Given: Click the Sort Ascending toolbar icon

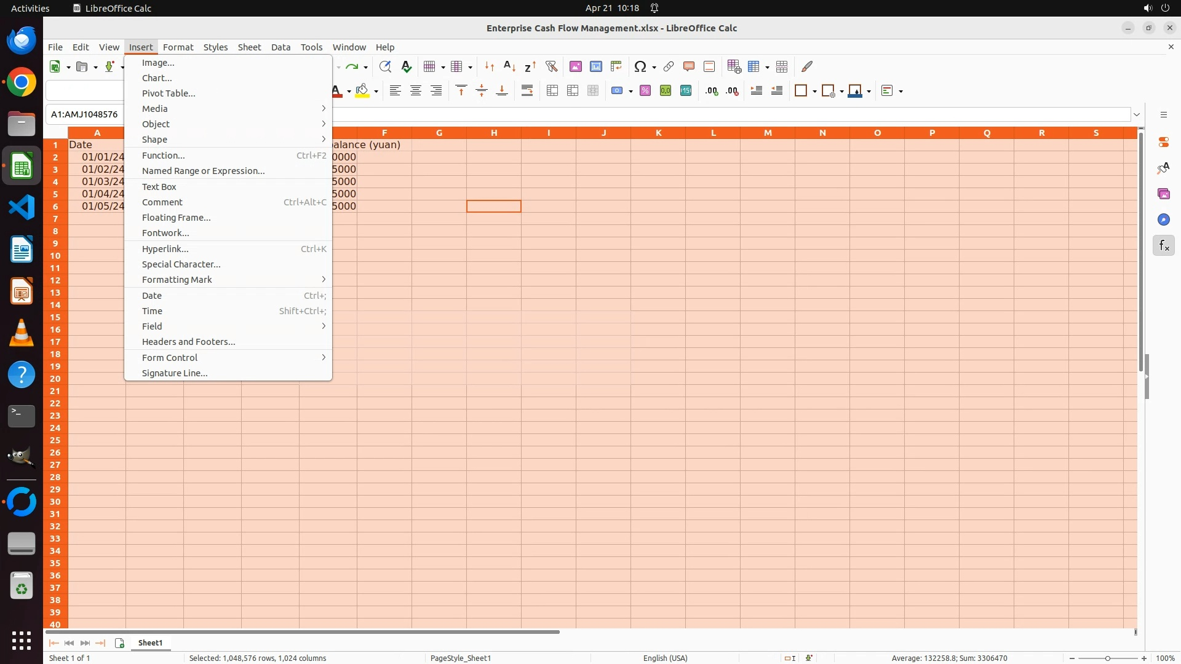Looking at the screenshot, I should [x=509, y=66].
